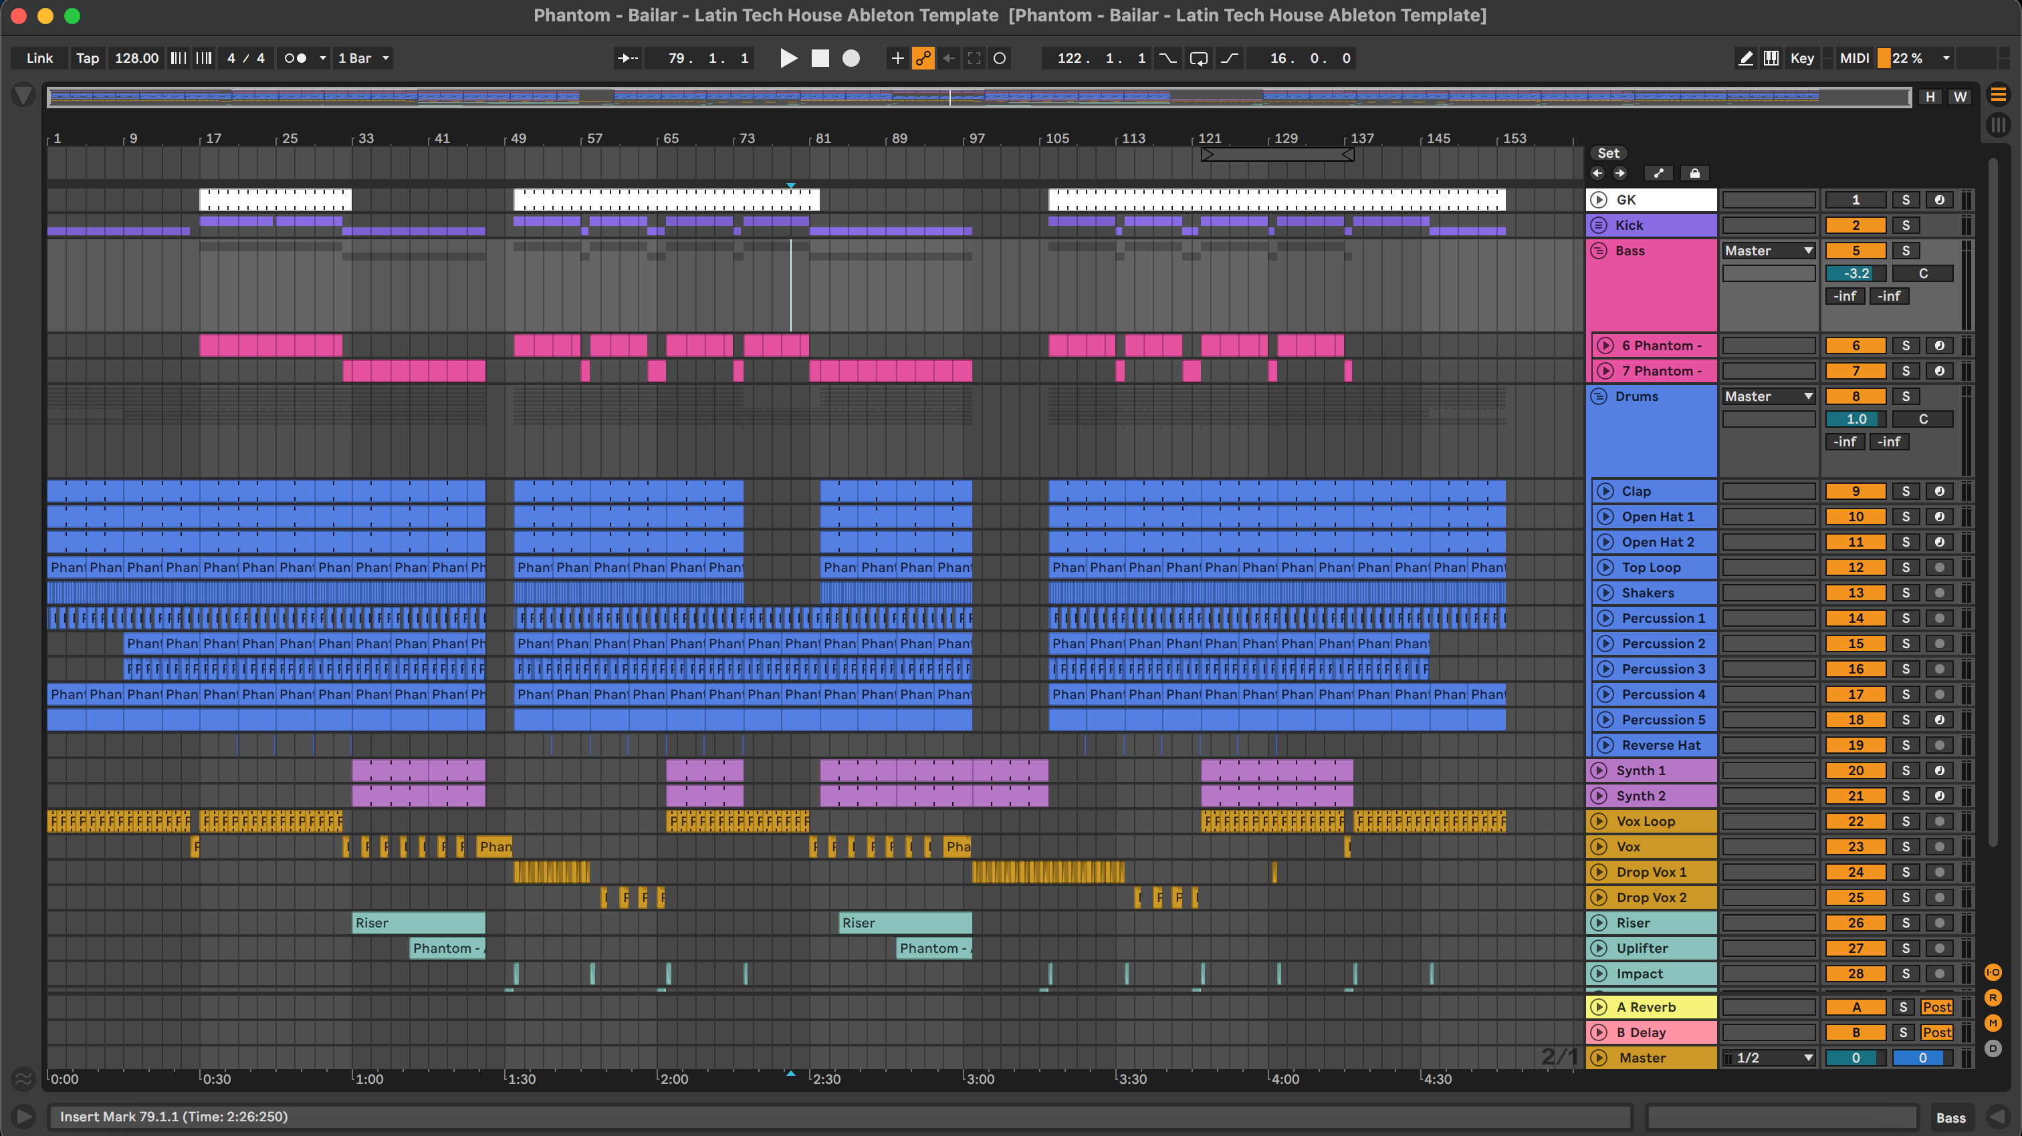Image resolution: width=2022 pixels, height=1136 pixels.
Task: Click the 128.00 tempo field
Action: [136, 58]
